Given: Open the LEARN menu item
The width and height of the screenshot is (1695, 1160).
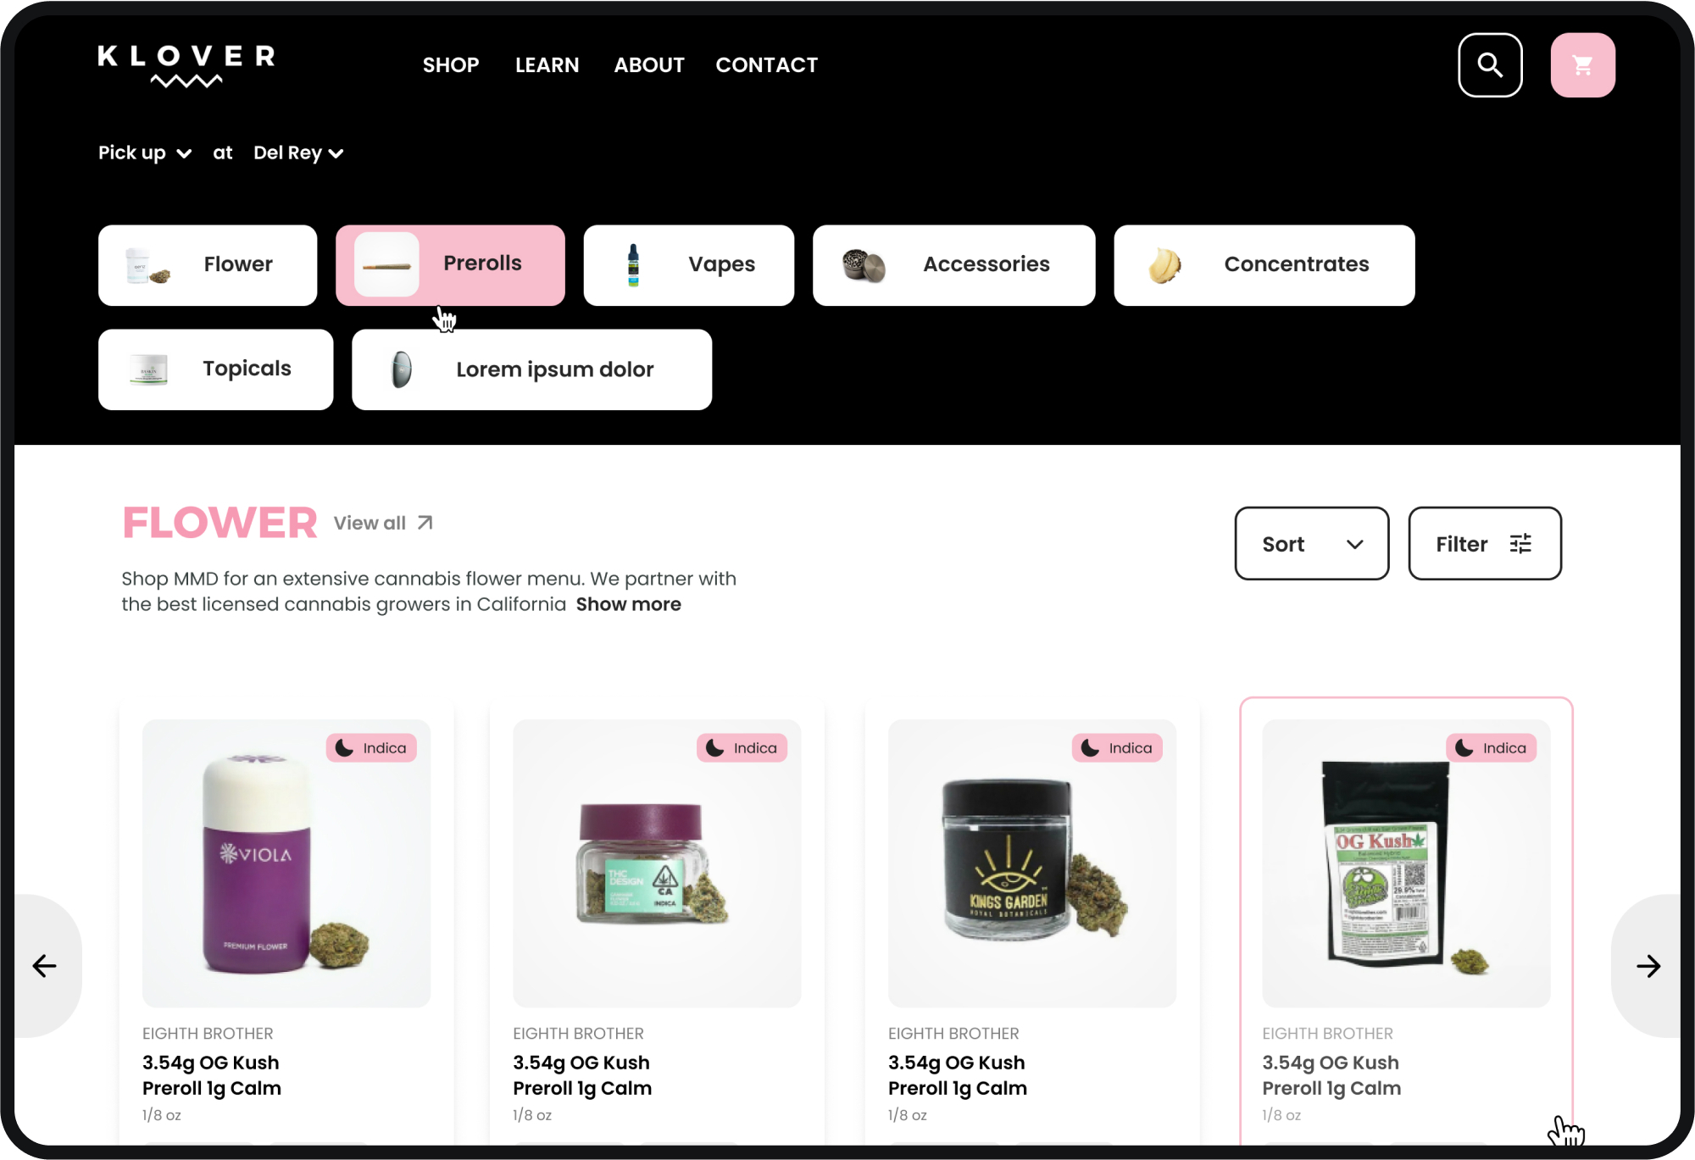Looking at the screenshot, I should click(x=547, y=65).
